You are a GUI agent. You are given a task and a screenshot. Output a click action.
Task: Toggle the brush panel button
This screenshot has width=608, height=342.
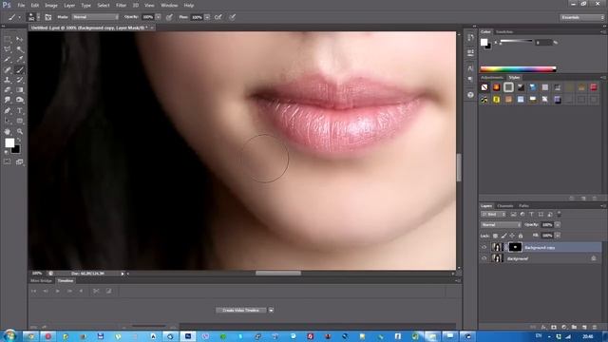tap(48, 17)
